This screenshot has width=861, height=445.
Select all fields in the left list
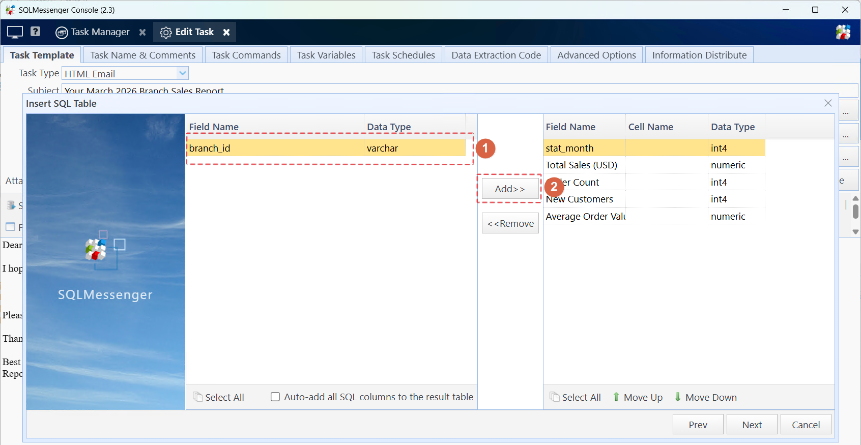coord(219,397)
